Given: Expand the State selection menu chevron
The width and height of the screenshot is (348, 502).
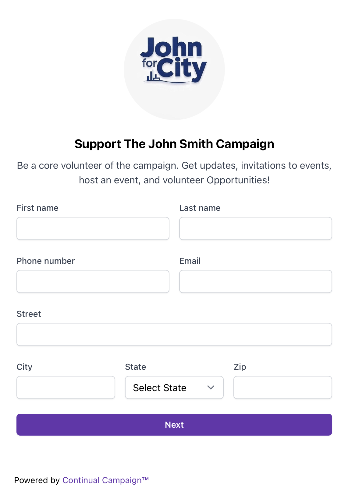Looking at the screenshot, I should click(211, 387).
